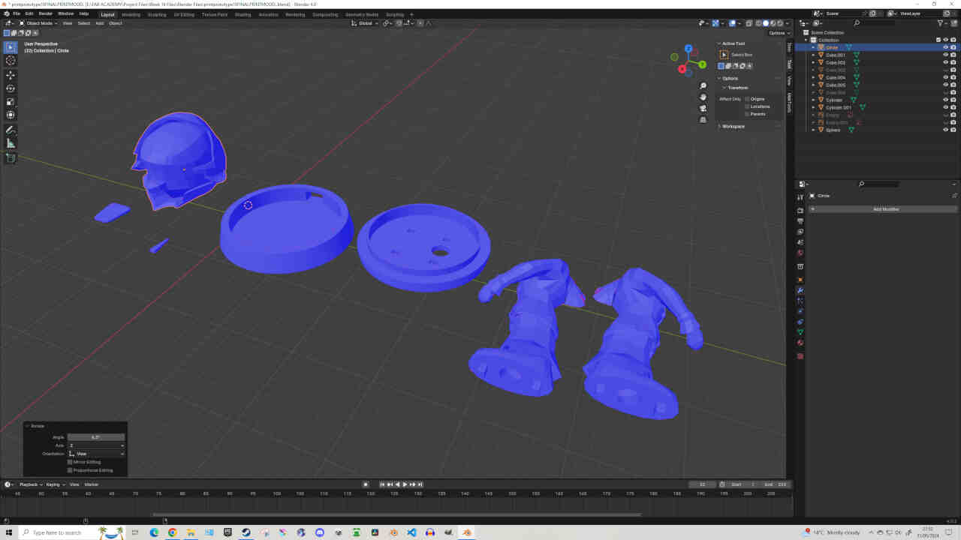961x540 pixels.
Task: Hide Circle object via eye icon
Action: [945, 47]
